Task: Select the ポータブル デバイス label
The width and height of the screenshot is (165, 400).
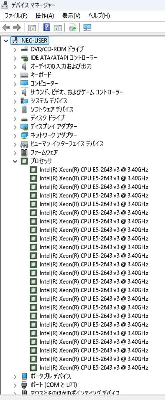Action: pyautogui.click(x=51, y=376)
